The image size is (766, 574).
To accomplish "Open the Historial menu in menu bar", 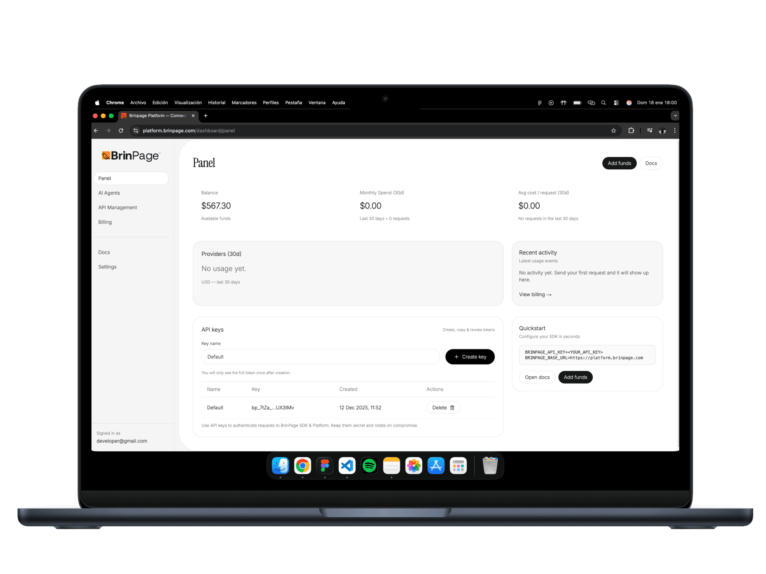I will coord(217,103).
